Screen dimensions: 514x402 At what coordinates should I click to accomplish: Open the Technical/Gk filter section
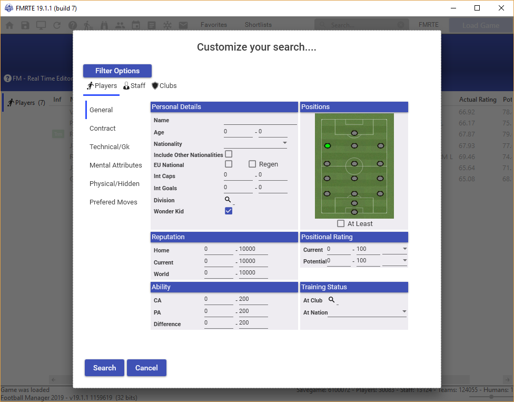pos(110,146)
